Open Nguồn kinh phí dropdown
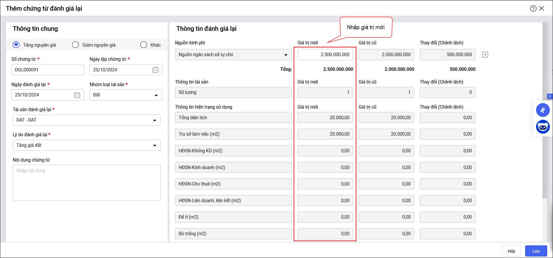 tap(233, 55)
